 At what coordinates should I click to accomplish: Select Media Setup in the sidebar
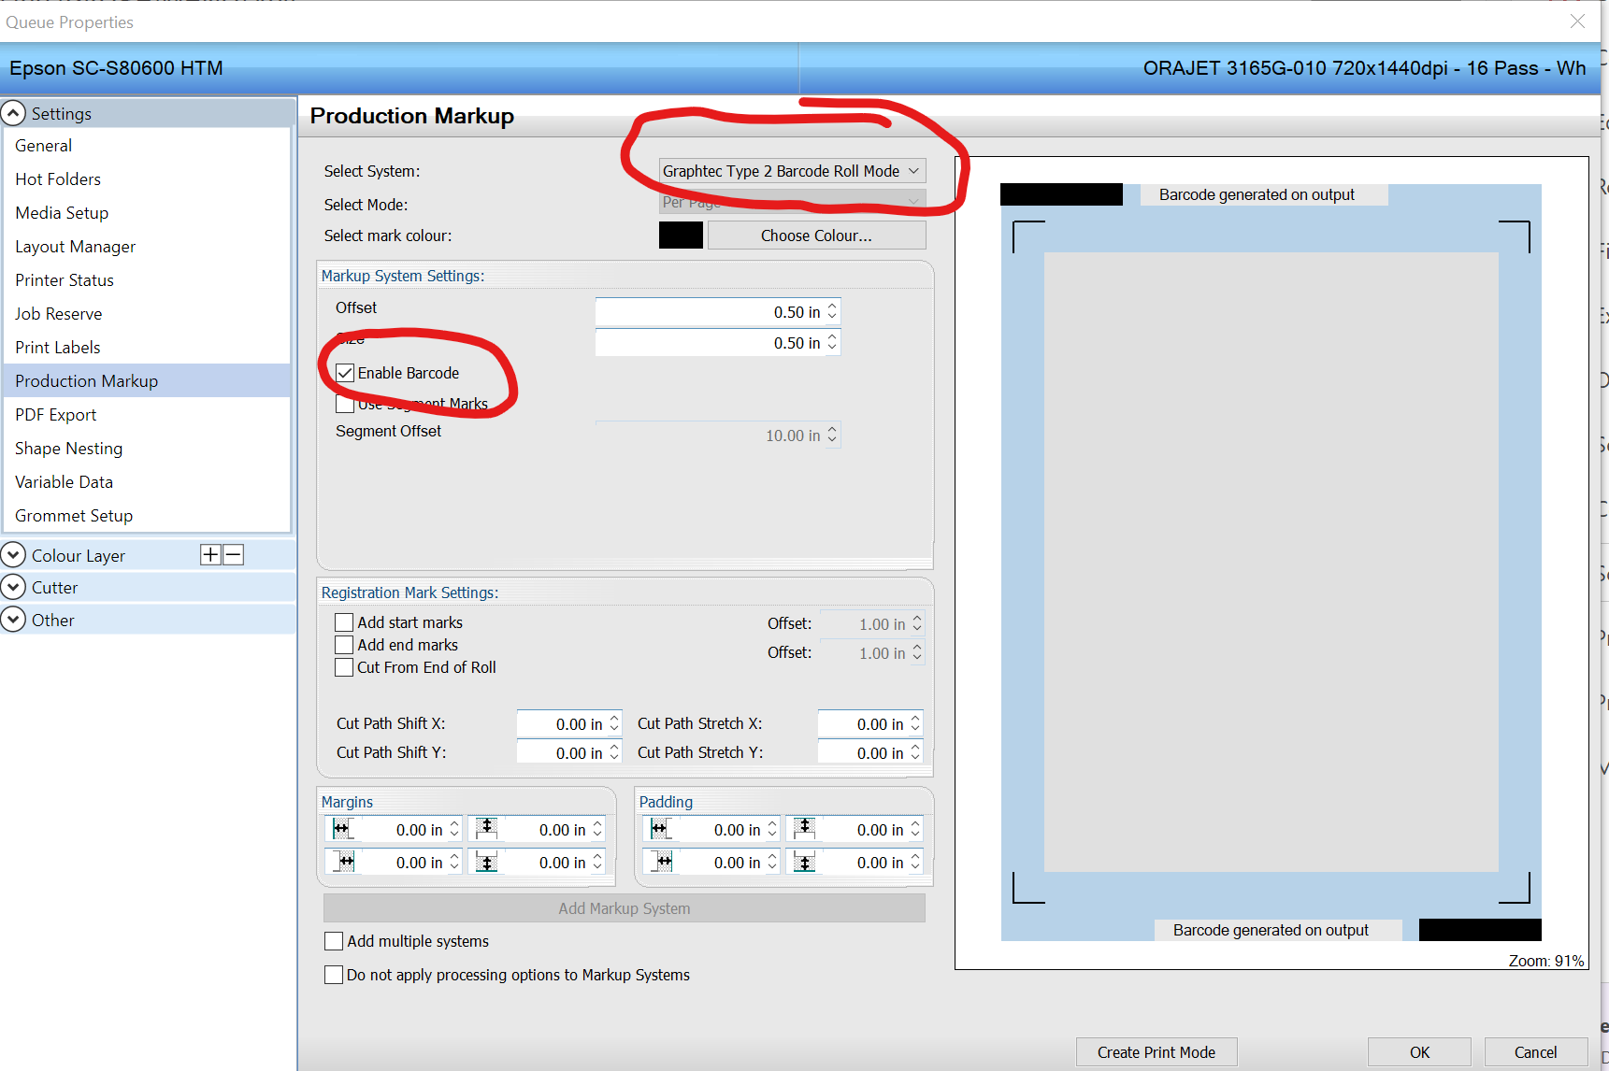[x=62, y=212]
